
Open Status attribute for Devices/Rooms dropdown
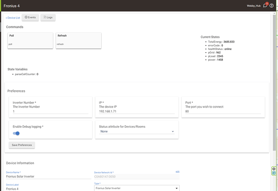tap(137, 131)
